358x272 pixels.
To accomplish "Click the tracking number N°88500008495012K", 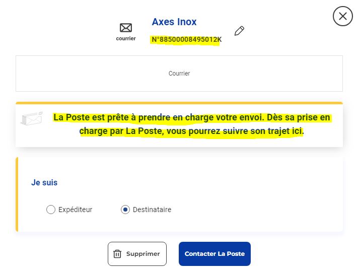I will coord(186,39).
